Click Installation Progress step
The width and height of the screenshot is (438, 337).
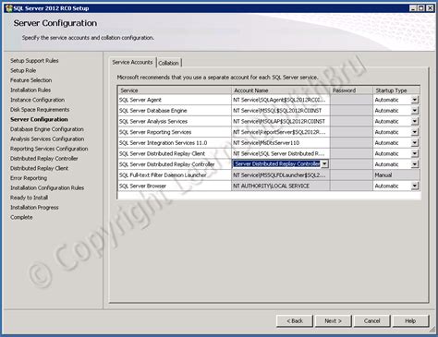click(x=34, y=208)
